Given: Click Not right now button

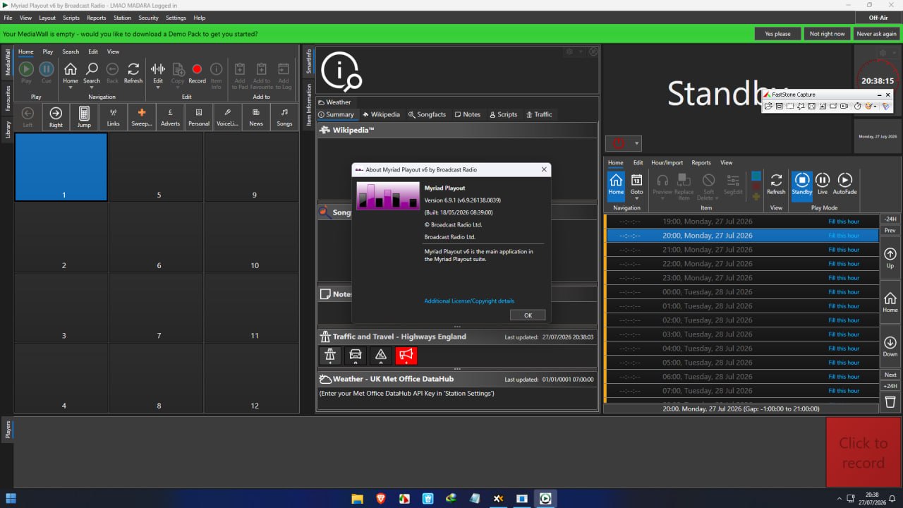Looking at the screenshot, I should 827,34.
